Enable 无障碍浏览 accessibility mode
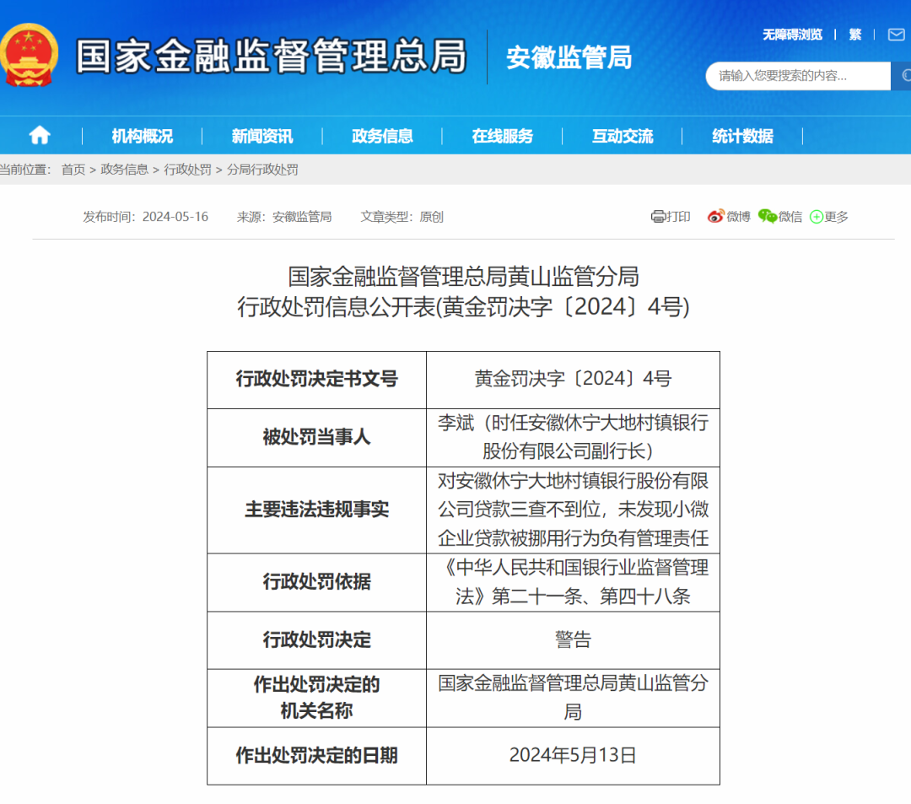911x804 pixels. [x=792, y=35]
